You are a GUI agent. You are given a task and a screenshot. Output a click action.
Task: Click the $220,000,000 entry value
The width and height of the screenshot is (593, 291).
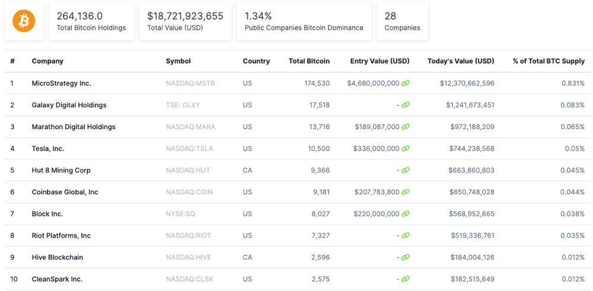point(377,214)
